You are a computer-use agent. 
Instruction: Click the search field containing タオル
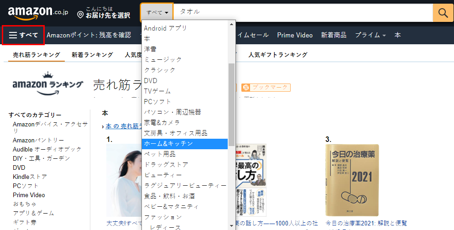(303, 12)
